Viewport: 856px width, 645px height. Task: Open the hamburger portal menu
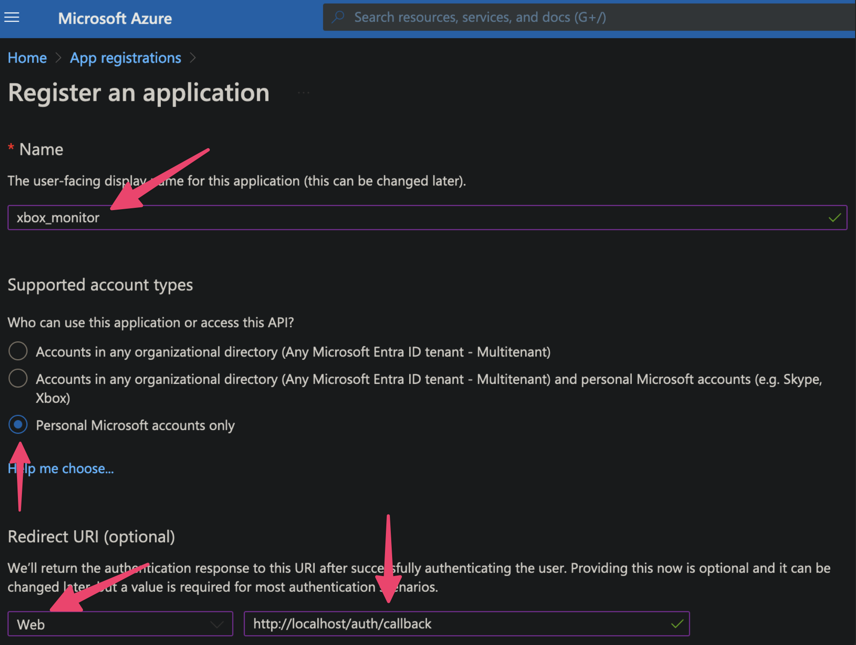pos(12,17)
